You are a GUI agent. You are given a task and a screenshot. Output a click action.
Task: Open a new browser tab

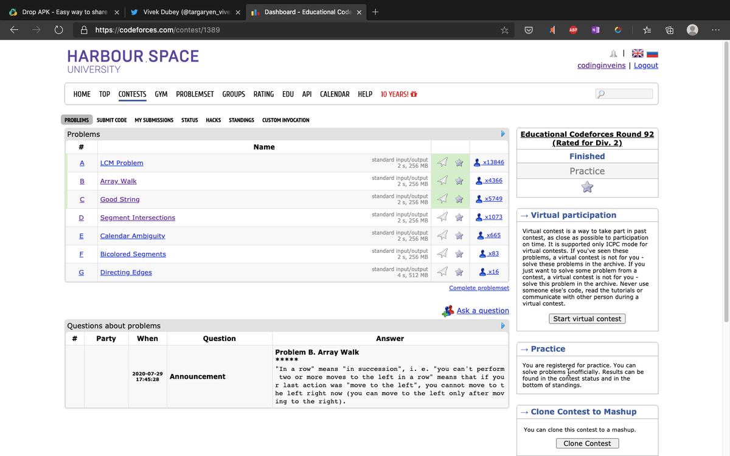coord(375,12)
